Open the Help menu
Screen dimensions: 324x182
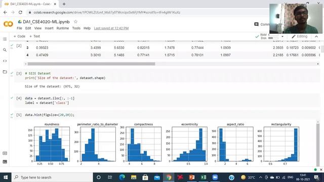pos(87,28)
